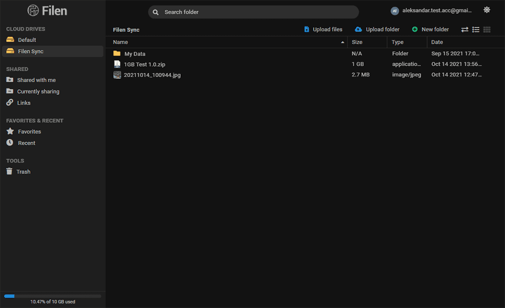Open the transfers arrows icon

click(464, 30)
